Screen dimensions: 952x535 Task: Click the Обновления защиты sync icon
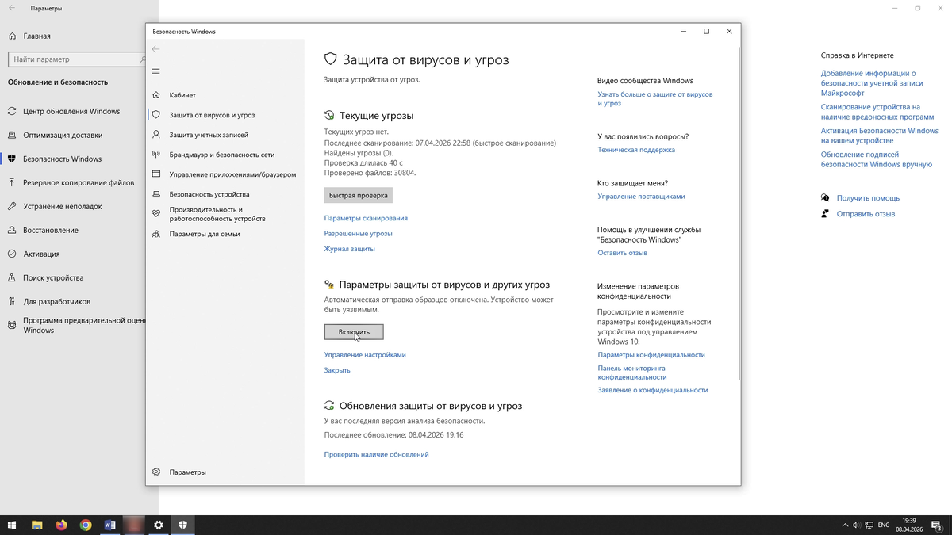[329, 406]
